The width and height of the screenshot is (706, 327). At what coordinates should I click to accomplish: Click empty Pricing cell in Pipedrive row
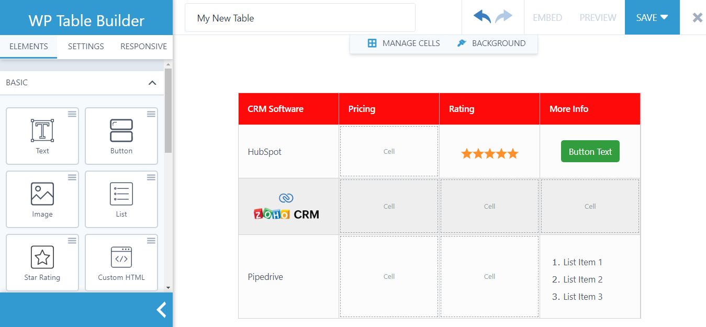[x=389, y=276]
